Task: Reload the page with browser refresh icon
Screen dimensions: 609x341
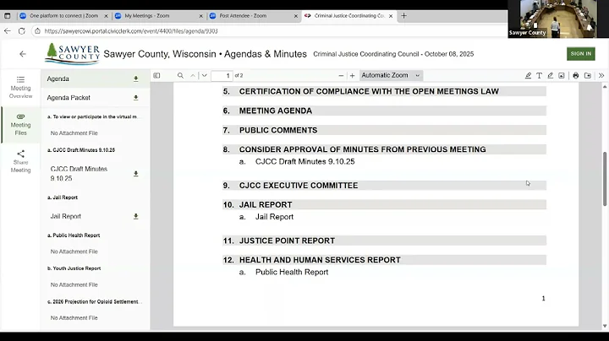Action: pyautogui.click(x=22, y=31)
